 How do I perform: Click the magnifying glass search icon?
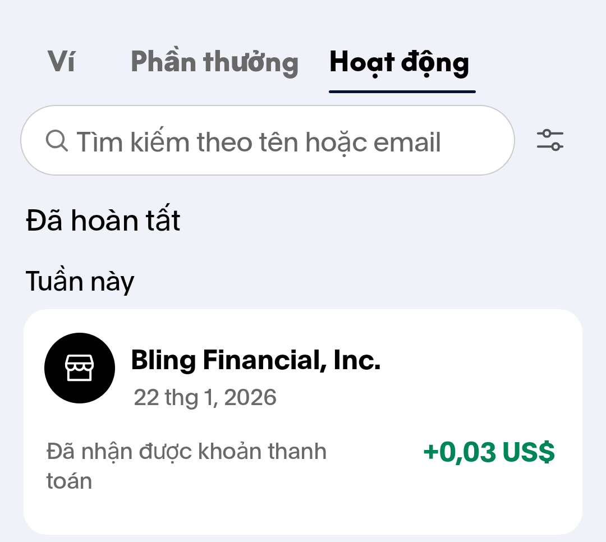click(57, 141)
